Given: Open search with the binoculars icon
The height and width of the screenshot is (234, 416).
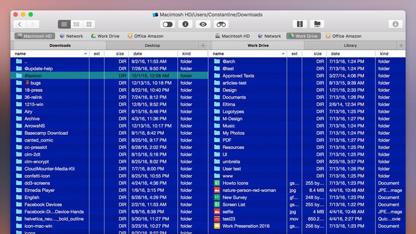Looking at the screenshot, I should (x=220, y=24).
